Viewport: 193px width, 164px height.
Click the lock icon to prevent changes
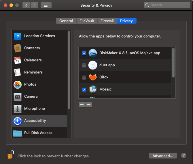(x=10, y=154)
